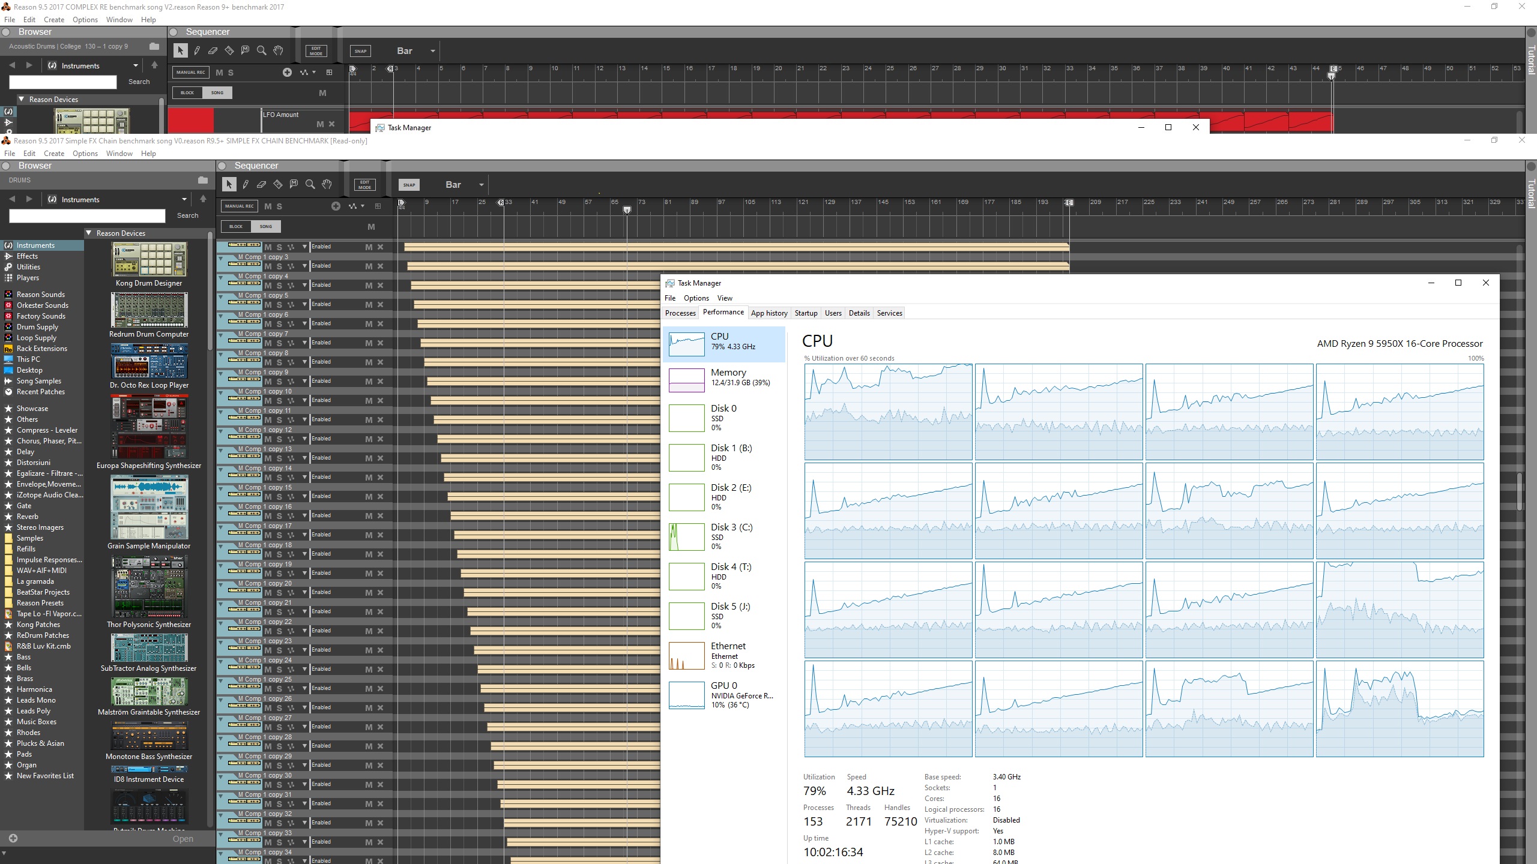
Task: Click Search button in front Browser
Action: tap(187, 215)
